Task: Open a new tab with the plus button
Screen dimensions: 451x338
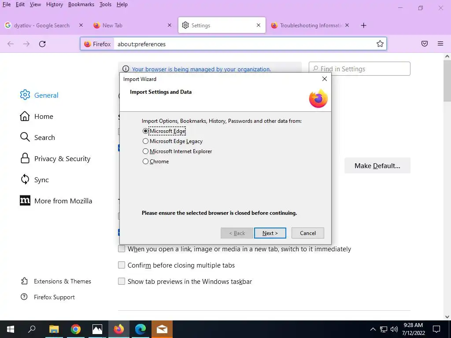Action: (363, 25)
